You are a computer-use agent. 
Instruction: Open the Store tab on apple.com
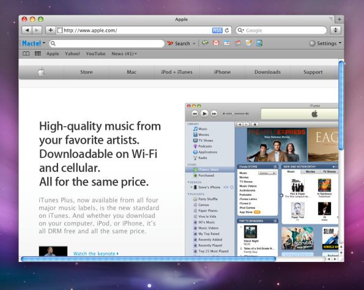[x=86, y=72]
